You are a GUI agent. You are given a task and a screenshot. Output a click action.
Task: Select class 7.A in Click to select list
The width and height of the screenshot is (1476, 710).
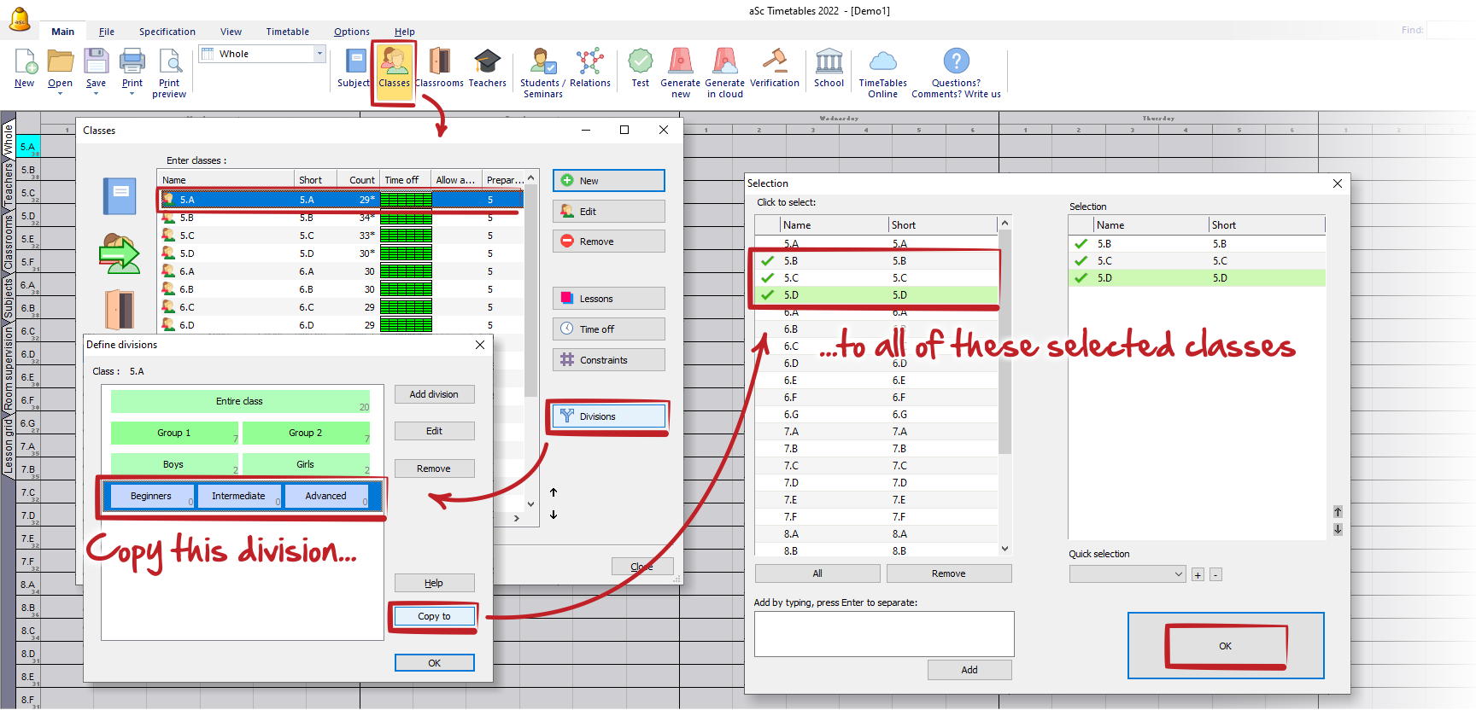[876, 432]
